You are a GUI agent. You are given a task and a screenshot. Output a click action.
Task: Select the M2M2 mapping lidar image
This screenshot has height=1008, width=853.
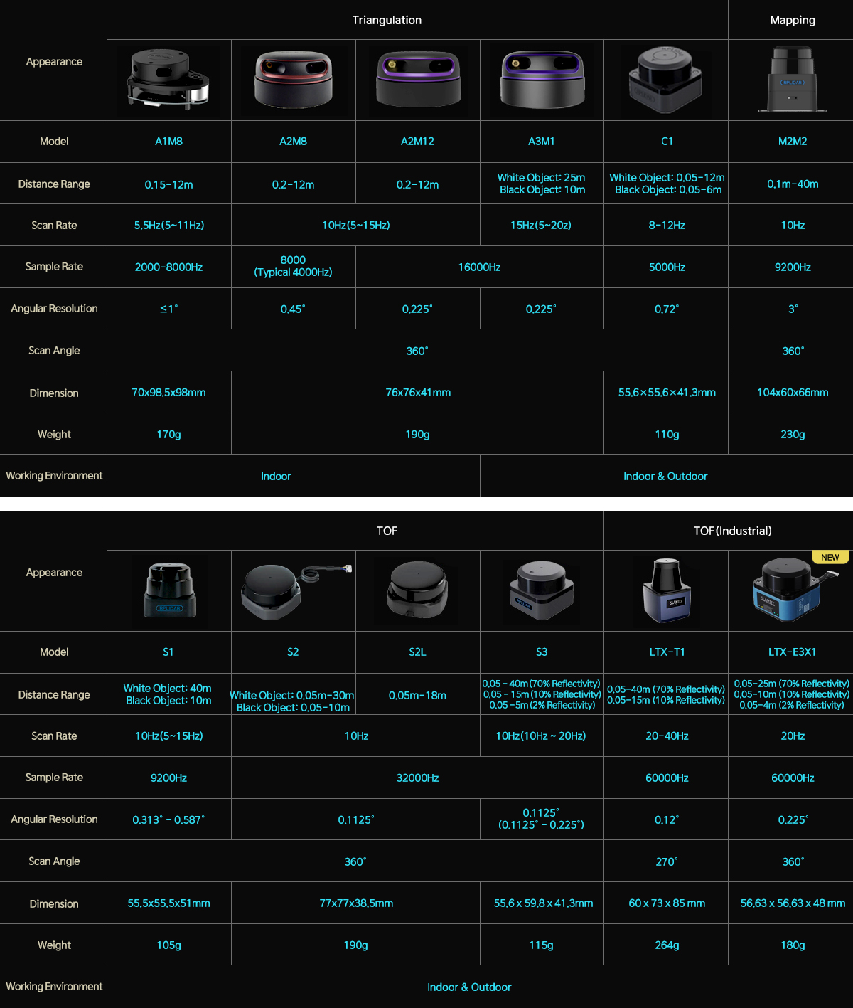coord(792,80)
